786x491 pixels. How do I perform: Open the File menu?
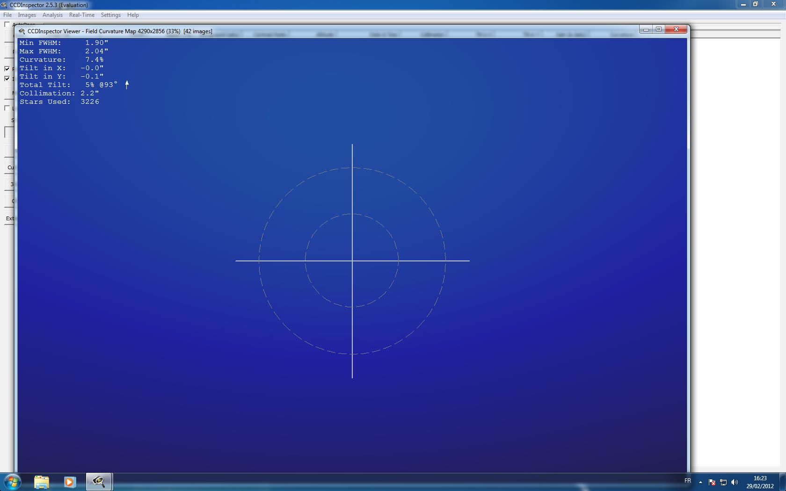pos(7,15)
